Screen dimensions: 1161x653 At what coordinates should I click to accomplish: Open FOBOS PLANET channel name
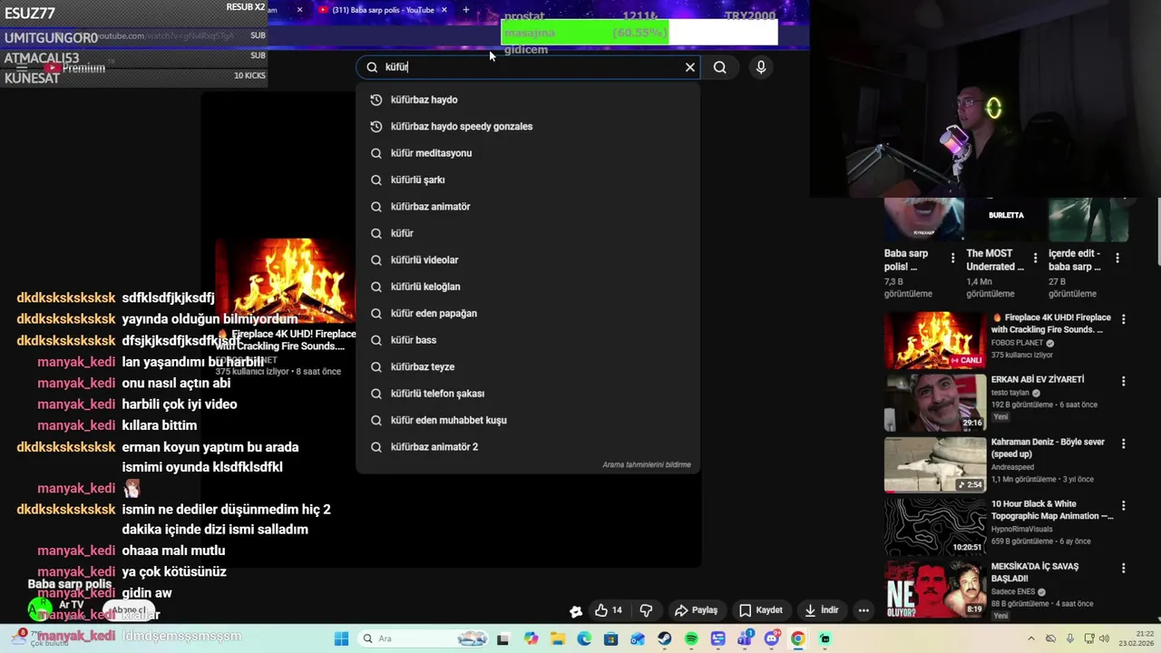tap(1018, 343)
